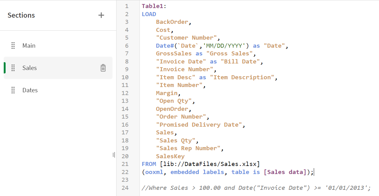This screenshot has width=379, height=196.
Task: Click the "Sales Rep Number" field
Action: click(188, 148)
